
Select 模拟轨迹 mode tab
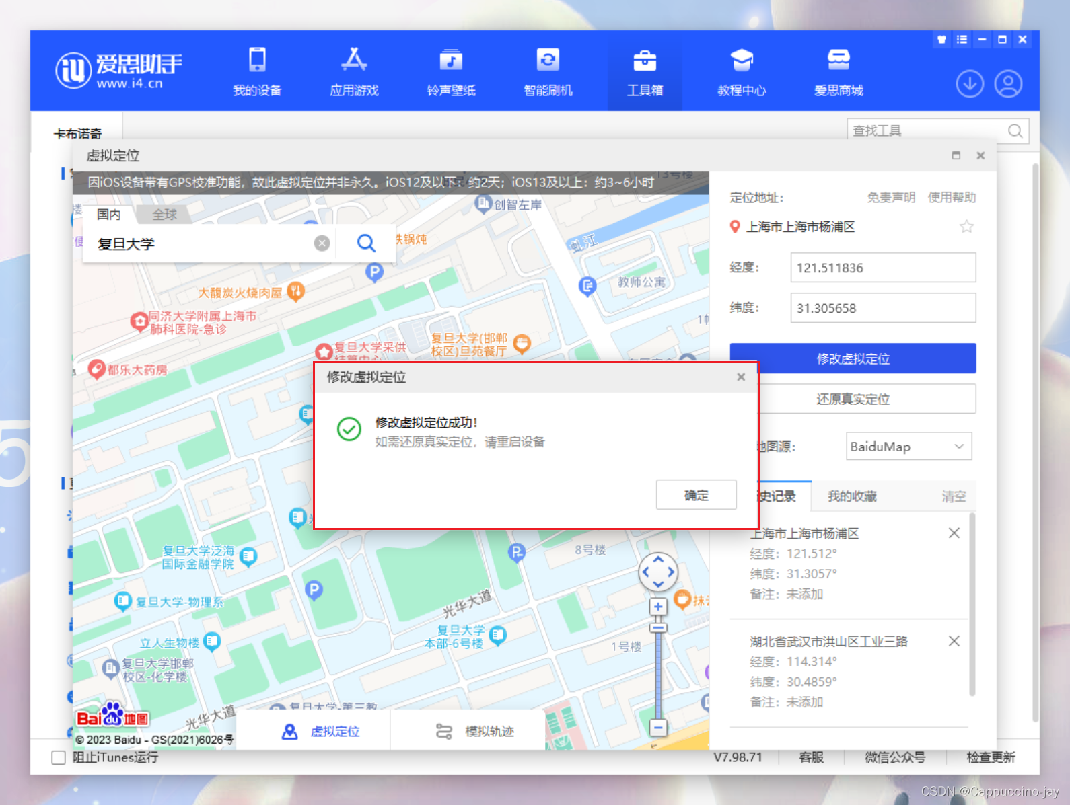474,731
